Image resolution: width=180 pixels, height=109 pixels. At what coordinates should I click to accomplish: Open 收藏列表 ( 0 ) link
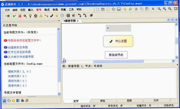[17, 76]
